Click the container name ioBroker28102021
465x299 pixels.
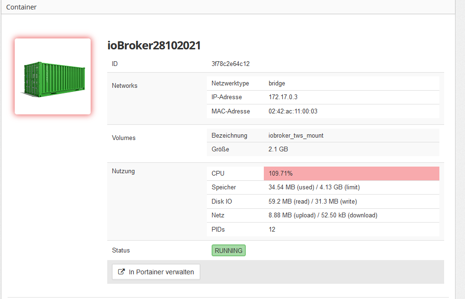pos(154,46)
